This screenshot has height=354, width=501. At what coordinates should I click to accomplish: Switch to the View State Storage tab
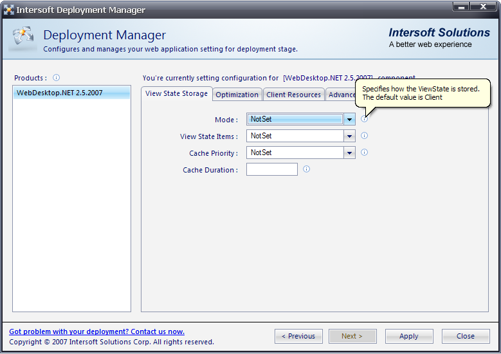pos(176,94)
